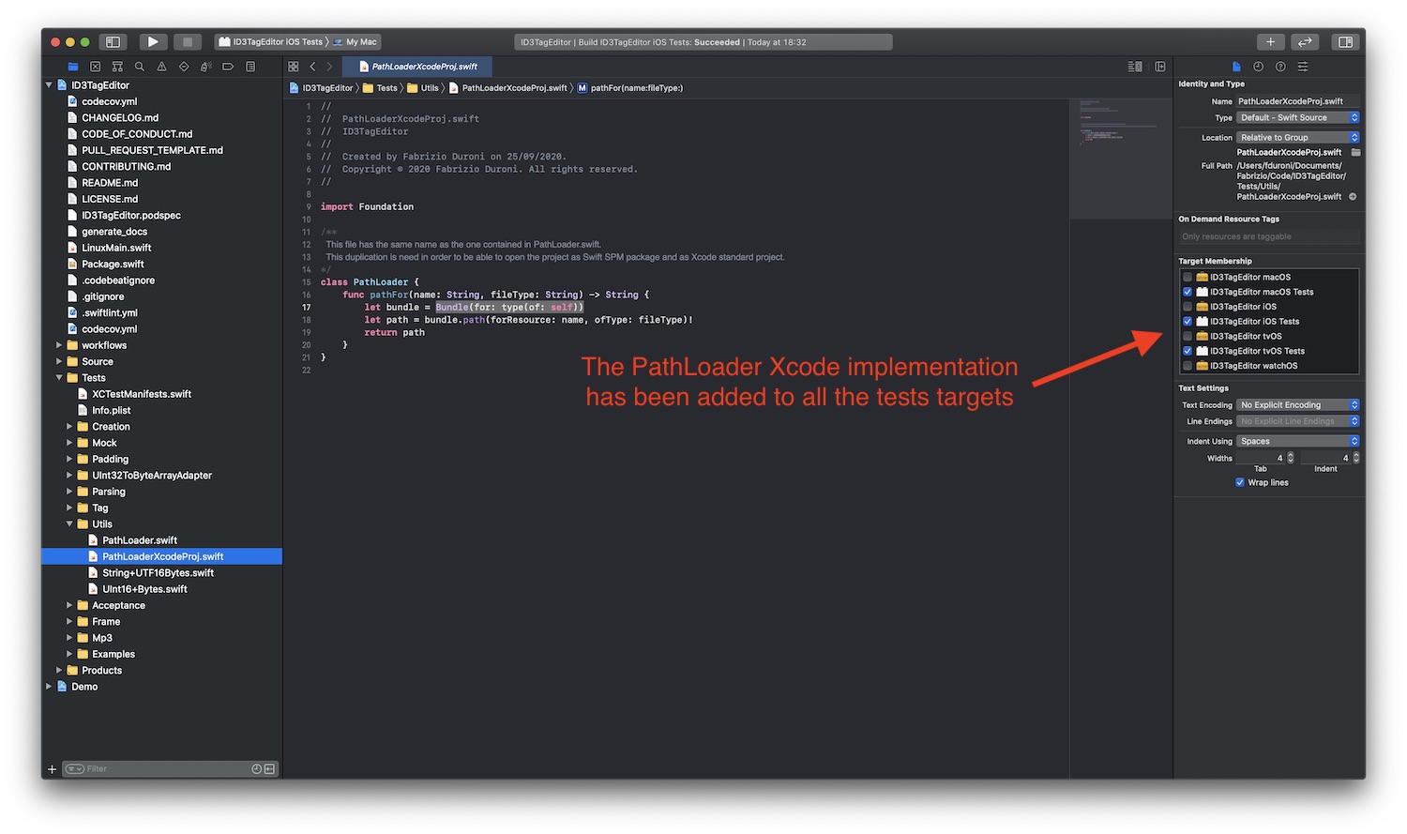Open pathFor method in jump bar
The image size is (1407, 834).
click(629, 88)
